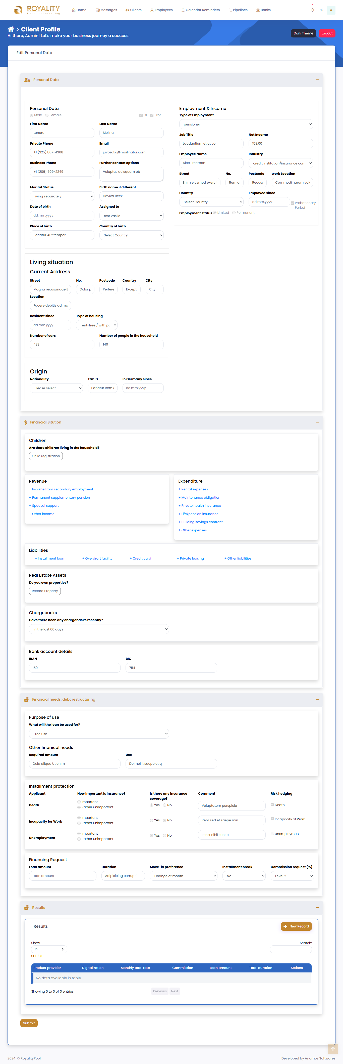This screenshot has height=1064, width=343.
Task: Open the Type of Employment dropdown
Action: [x=246, y=124]
